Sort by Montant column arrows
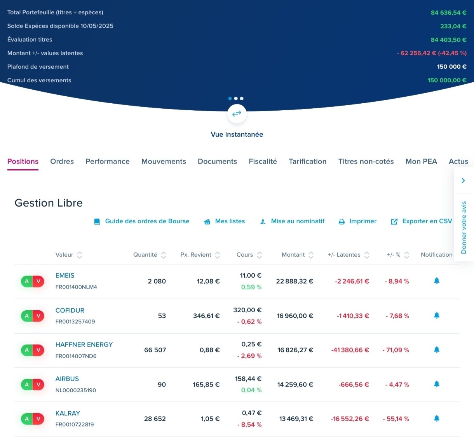The width and height of the screenshot is (474, 447). (311, 255)
